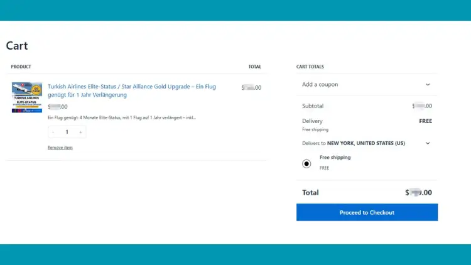The image size is (471, 265).
Task: Open the Turkish Airlines product thumbnail
Action: click(x=27, y=97)
